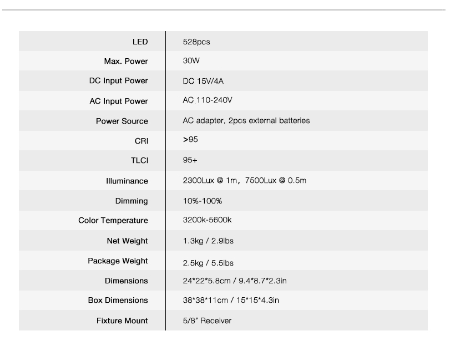Click the DC Input Power label
The width and height of the screenshot is (450, 346).
point(119,81)
